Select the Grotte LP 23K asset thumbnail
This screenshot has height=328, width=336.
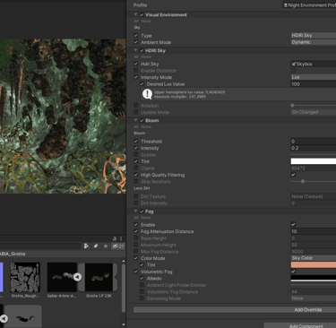pyautogui.click(x=99, y=277)
